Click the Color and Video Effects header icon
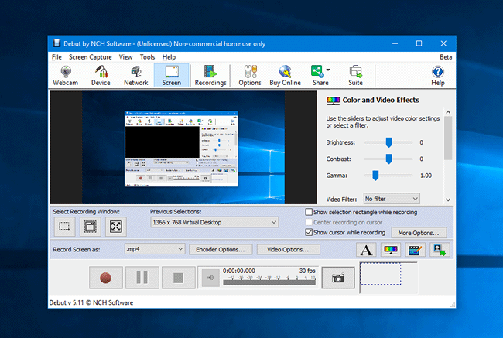The width and height of the screenshot is (503, 338). [333, 101]
